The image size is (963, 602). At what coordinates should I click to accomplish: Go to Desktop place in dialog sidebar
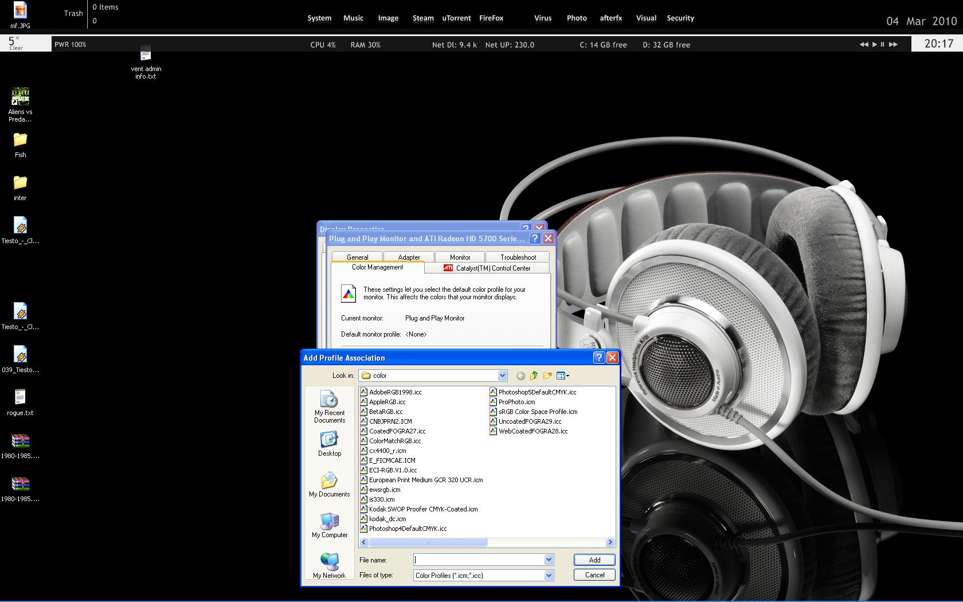tap(330, 444)
